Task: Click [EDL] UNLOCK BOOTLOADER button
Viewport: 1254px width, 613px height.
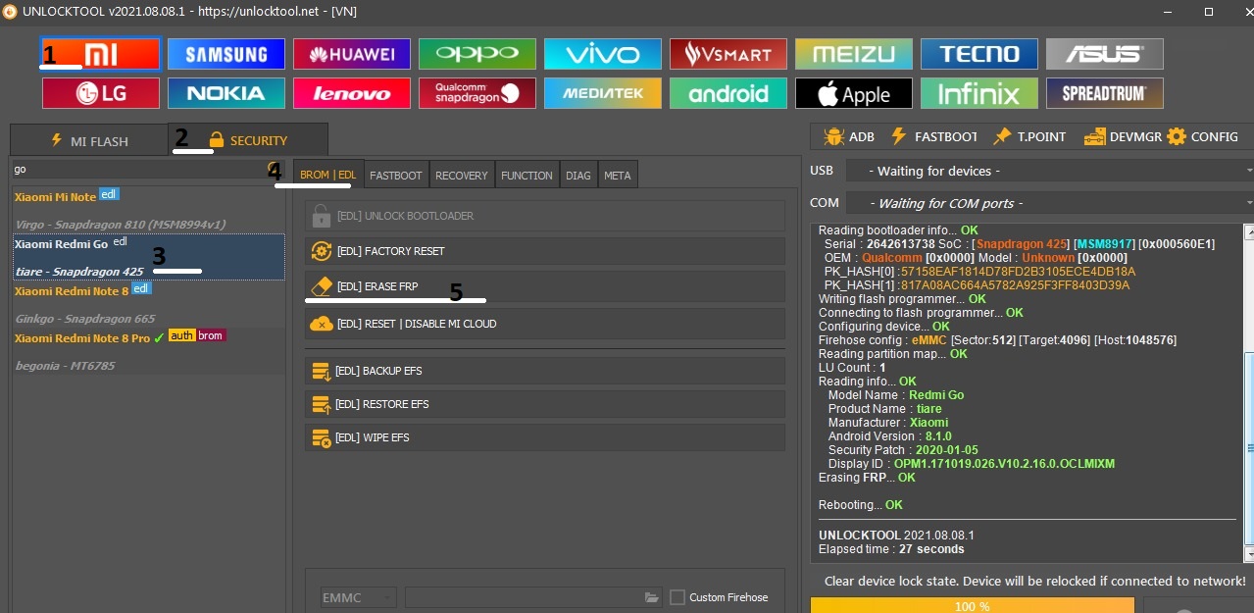Action: click(545, 216)
